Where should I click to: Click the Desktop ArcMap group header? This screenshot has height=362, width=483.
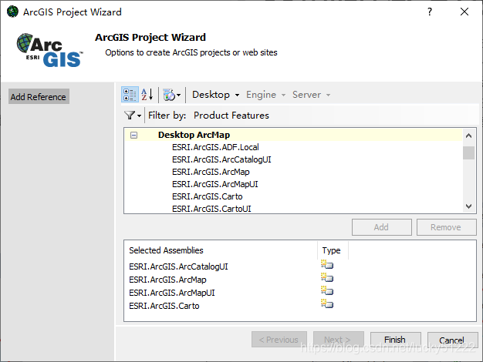coord(194,135)
